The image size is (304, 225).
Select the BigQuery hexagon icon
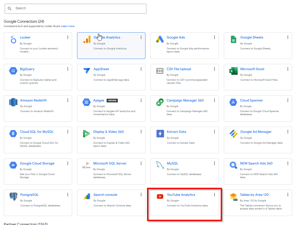click(13, 71)
